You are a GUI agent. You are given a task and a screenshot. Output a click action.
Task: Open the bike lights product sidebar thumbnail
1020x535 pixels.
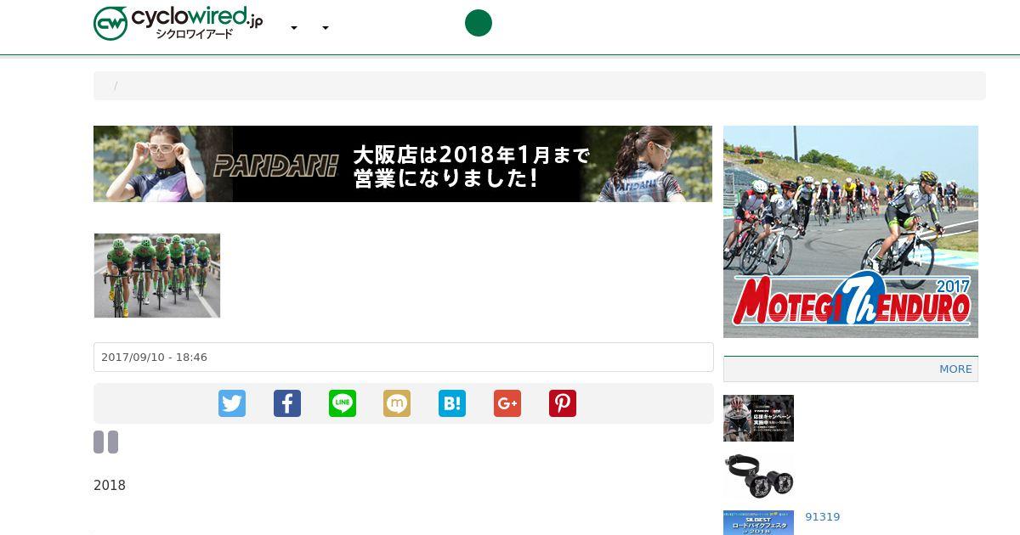pos(758,476)
